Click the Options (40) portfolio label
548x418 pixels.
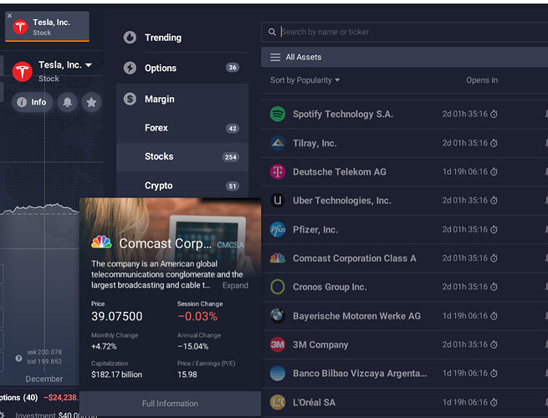tap(19, 397)
